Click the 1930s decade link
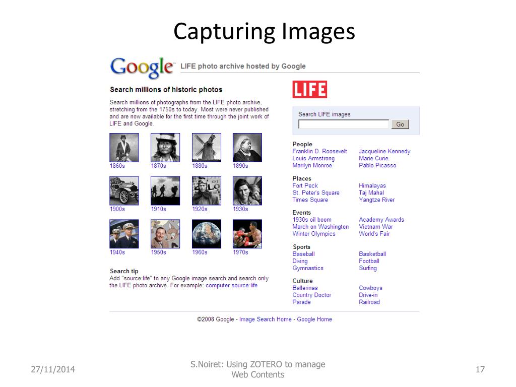This screenshot has height=387, width=516. point(240,209)
